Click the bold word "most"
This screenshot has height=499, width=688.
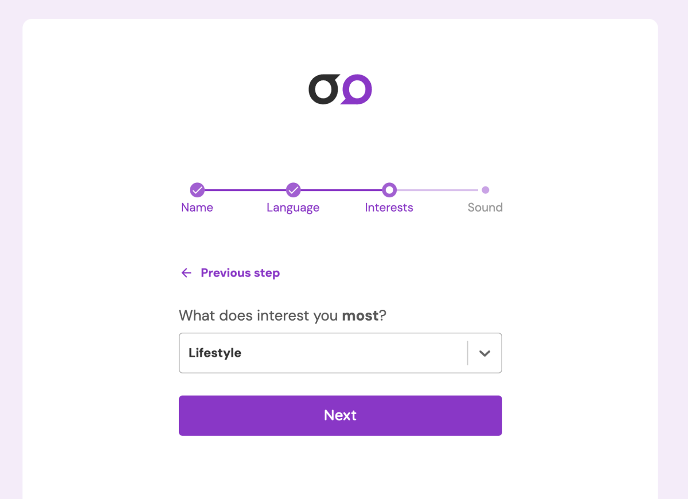coord(360,315)
